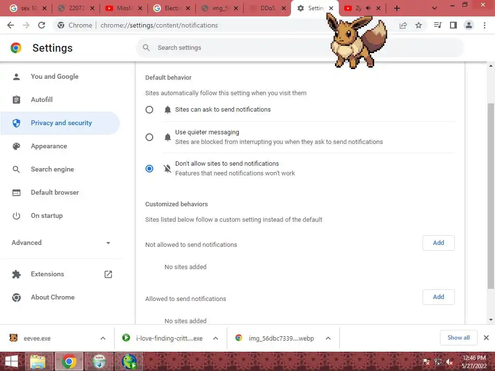Click the scrollbar down arrow
Viewport: 495px width, 371px height.
tap(491, 320)
